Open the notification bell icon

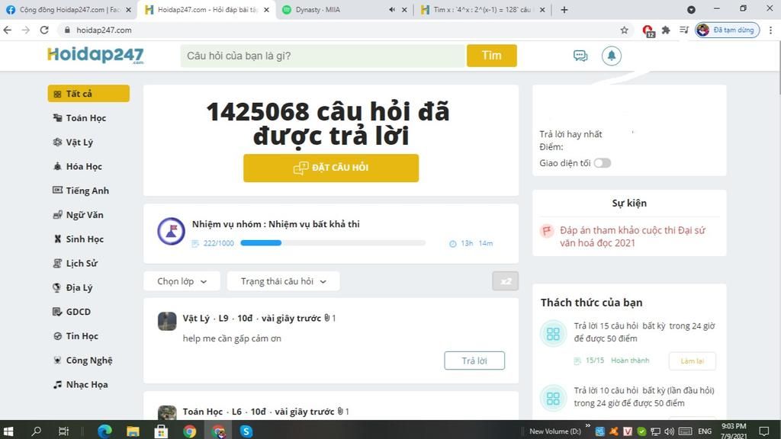coord(611,56)
